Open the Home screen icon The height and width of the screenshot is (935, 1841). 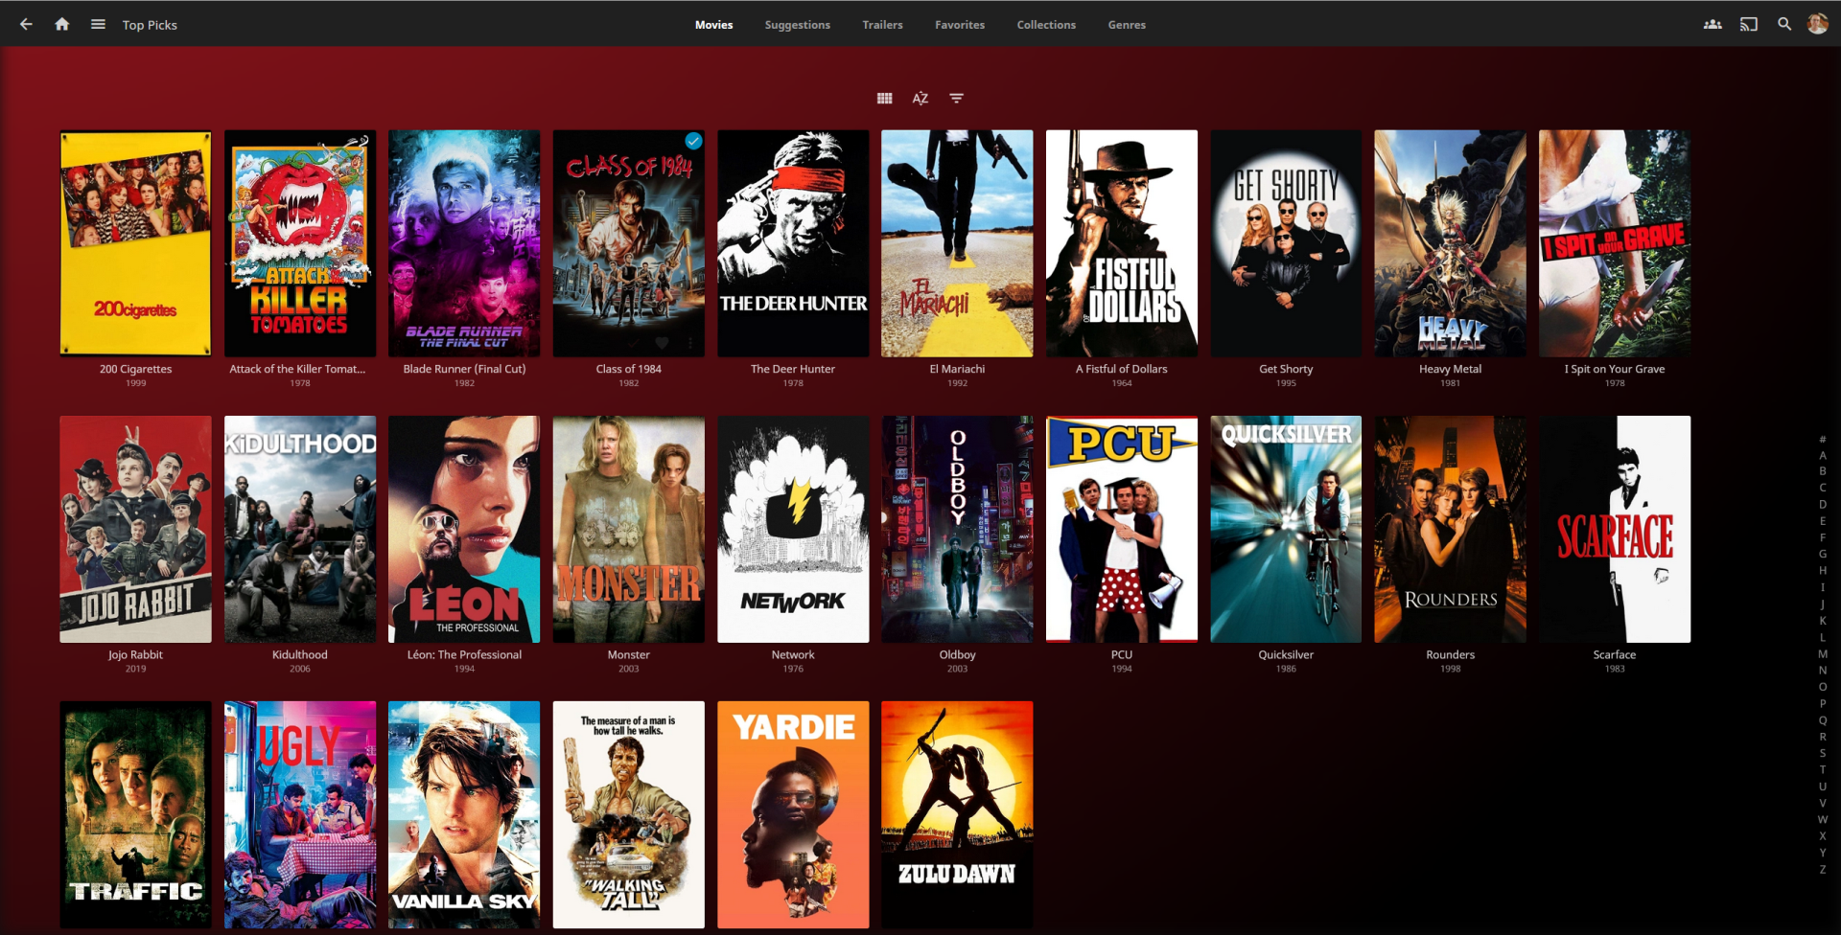coord(62,25)
